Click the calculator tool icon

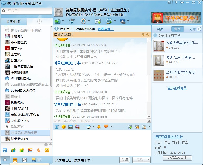point(88,127)
